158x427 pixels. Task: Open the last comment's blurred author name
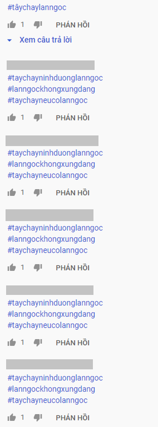[x=49, y=364]
